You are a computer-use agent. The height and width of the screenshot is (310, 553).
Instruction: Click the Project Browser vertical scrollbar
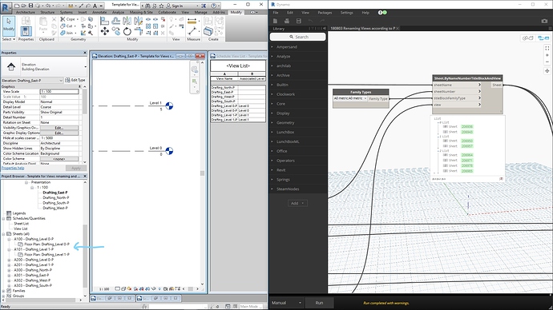click(85, 256)
